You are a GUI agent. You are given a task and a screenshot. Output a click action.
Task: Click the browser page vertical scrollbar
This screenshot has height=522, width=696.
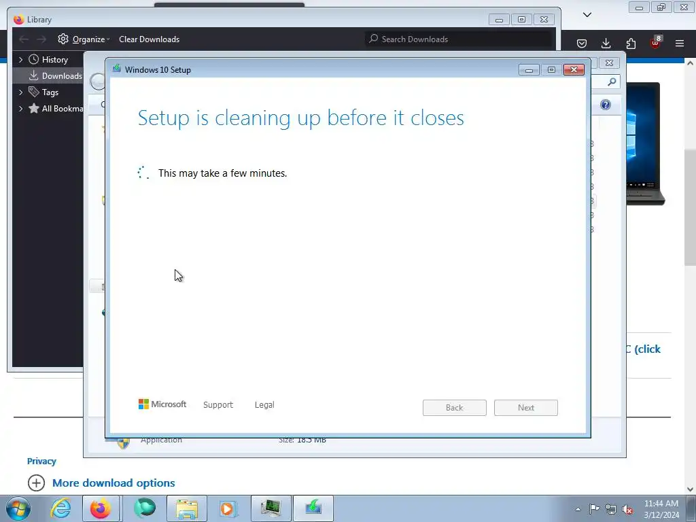click(690, 208)
